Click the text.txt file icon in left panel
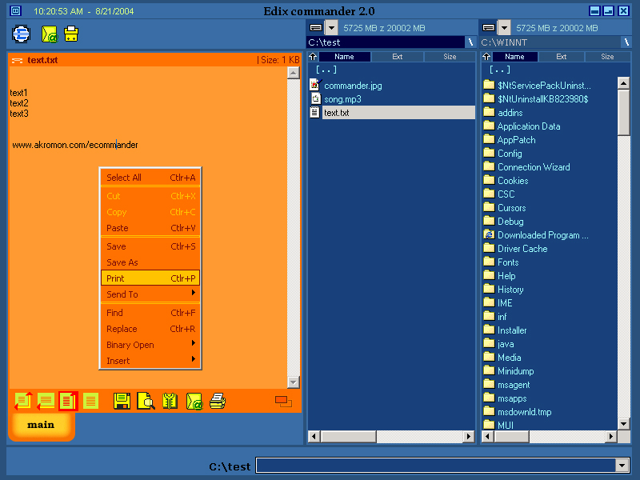The width and height of the screenshot is (640, 480). (314, 112)
